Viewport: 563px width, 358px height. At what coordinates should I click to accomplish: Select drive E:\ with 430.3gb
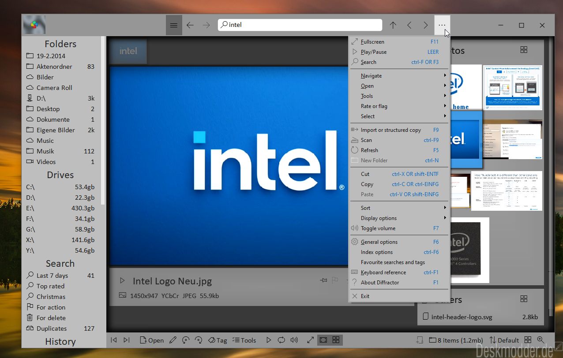pyautogui.click(x=60, y=209)
